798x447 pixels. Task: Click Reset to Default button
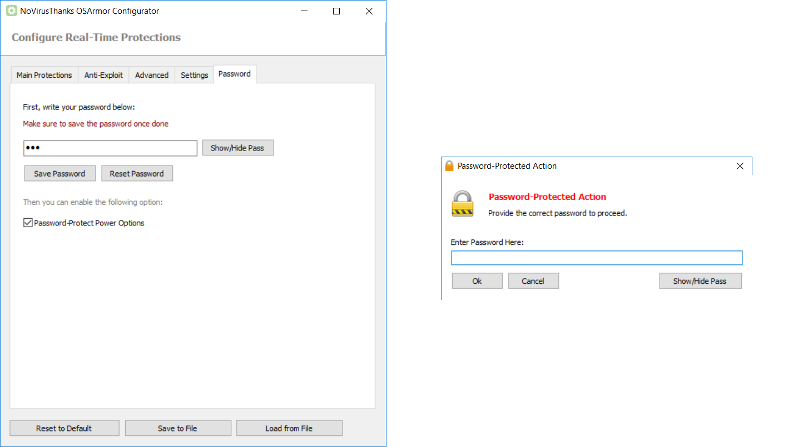pos(64,428)
